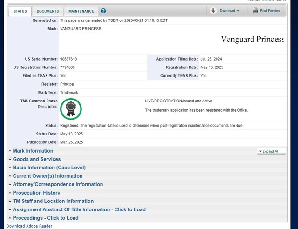This screenshot has height=229, width=298.
Task: Expand Basis Information (Case Level) section
Action: [x=49, y=168]
